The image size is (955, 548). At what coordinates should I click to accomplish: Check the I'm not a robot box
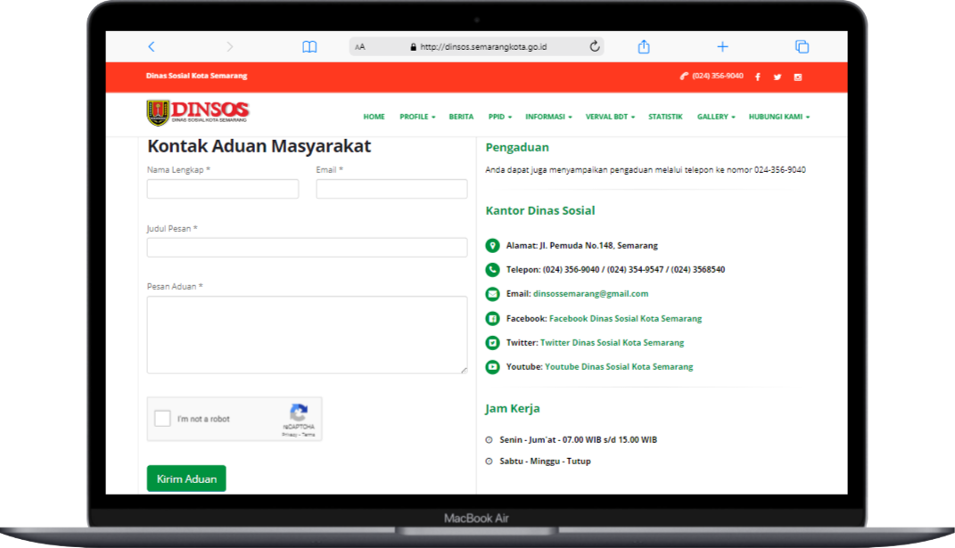162,419
